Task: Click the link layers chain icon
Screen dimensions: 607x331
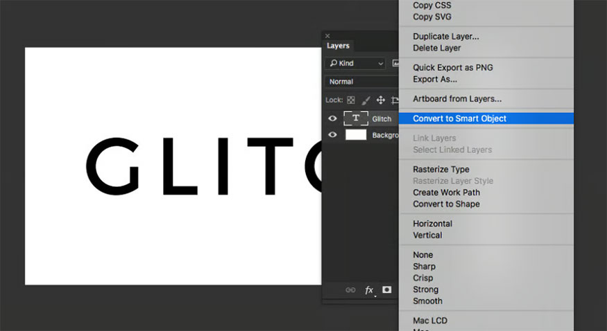Action: pyautogui.click(x=350, y=290)
